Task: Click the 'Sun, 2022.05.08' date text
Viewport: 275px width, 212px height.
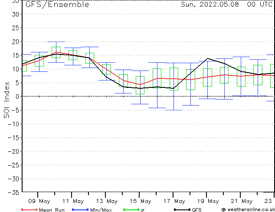Action: coord(210,4)
